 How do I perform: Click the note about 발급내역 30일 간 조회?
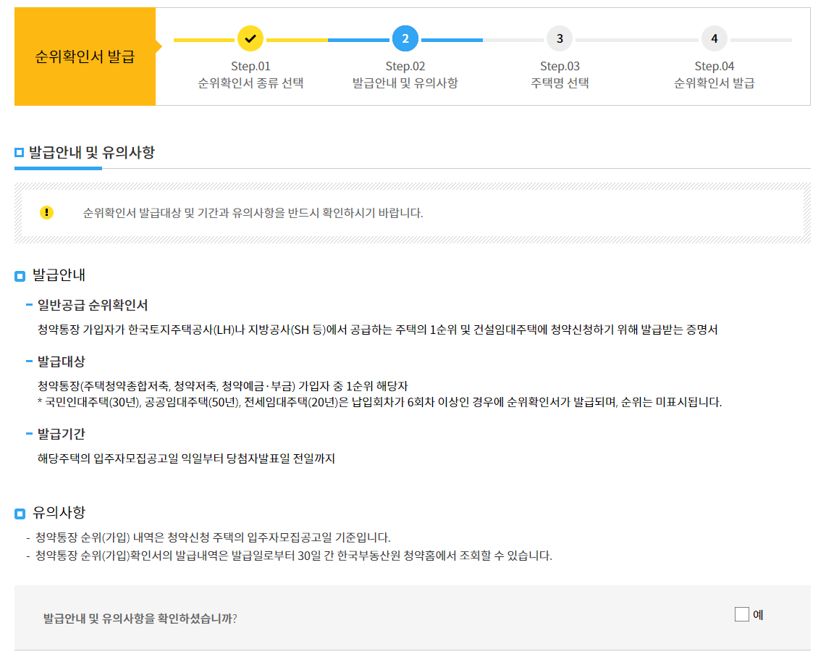pyautogui.click(x=293, y=556)
